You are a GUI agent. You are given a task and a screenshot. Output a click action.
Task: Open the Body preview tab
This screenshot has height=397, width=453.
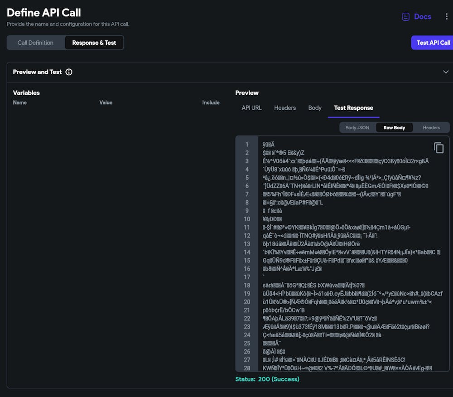point(315,108)
